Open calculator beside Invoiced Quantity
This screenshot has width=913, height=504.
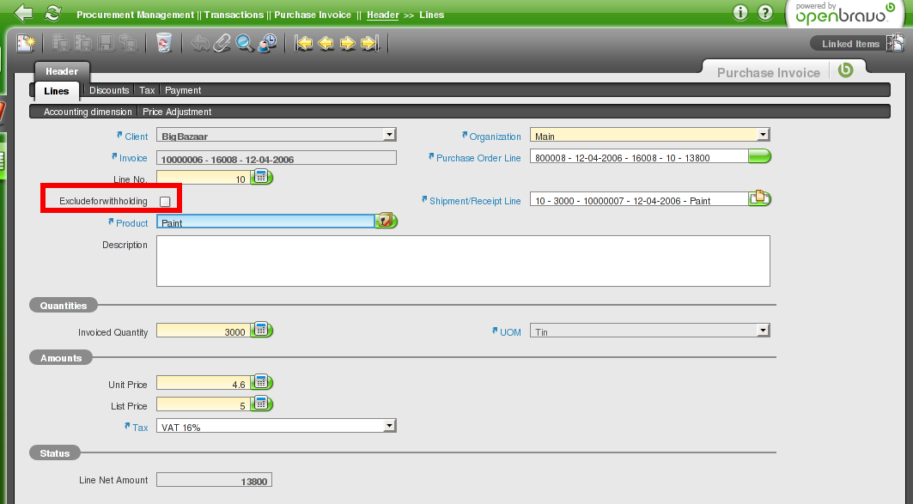[x=262, y=331]
